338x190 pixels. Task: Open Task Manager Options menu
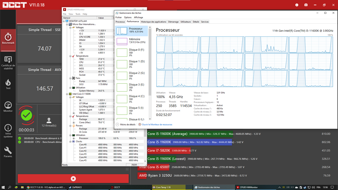(x=128, y=17)
